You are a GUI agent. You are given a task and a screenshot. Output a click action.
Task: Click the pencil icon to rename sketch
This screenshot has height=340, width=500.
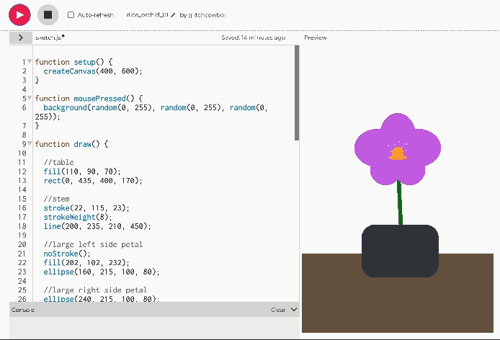pos(173,15)
